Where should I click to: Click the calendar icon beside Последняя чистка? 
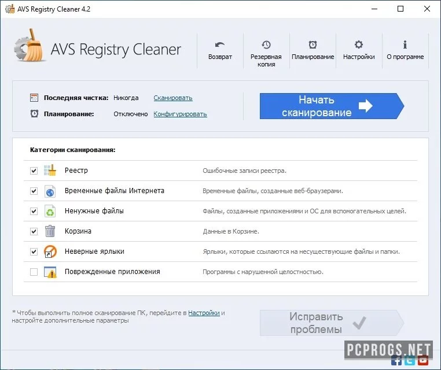click(x=34, y=98)
